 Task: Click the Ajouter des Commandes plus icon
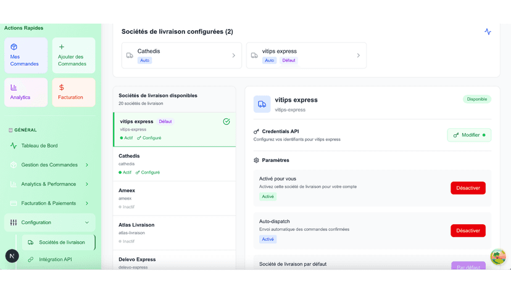click(62, 47)
